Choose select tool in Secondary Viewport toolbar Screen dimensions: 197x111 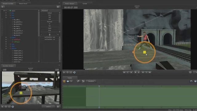[x=2, y=107]
